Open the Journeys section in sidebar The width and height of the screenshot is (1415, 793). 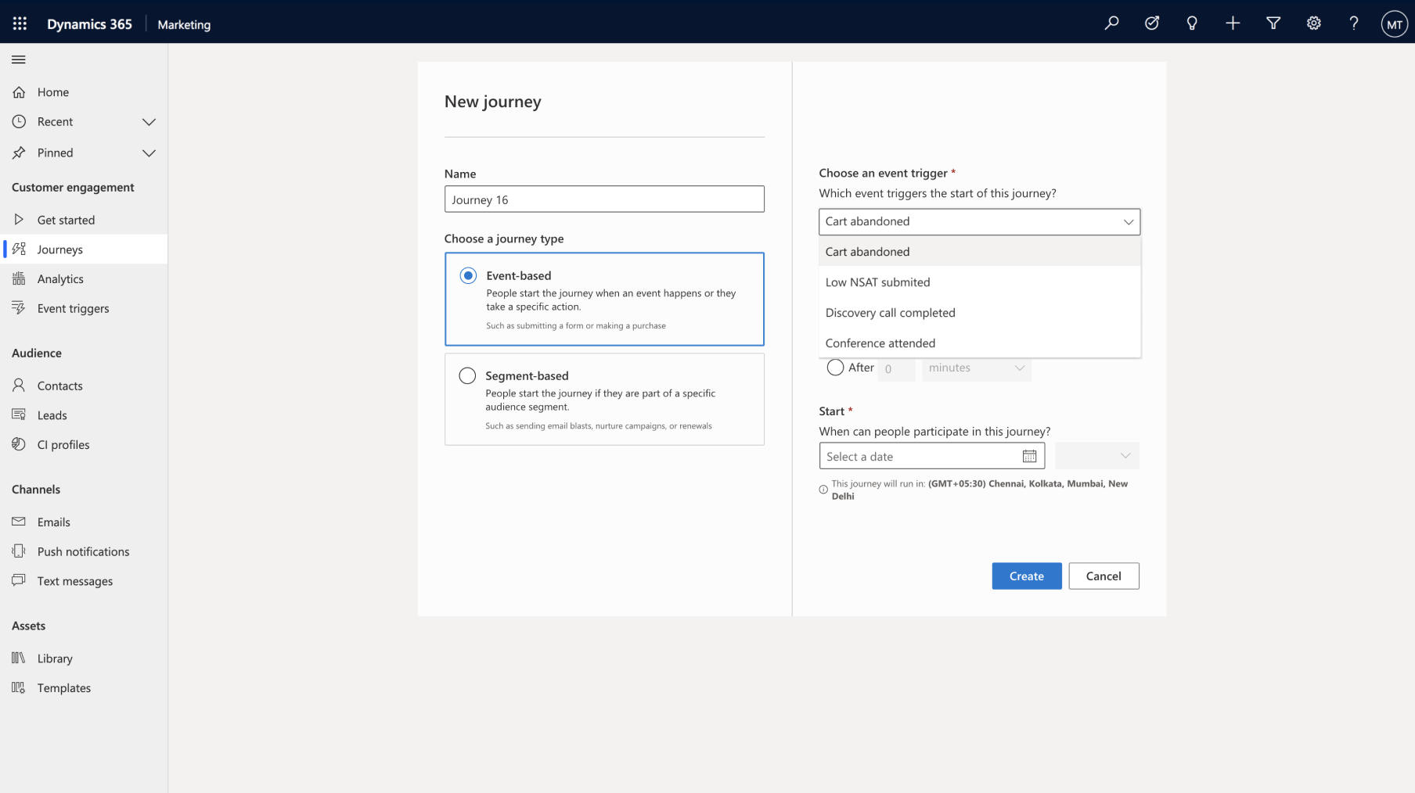tap(59, 249)
